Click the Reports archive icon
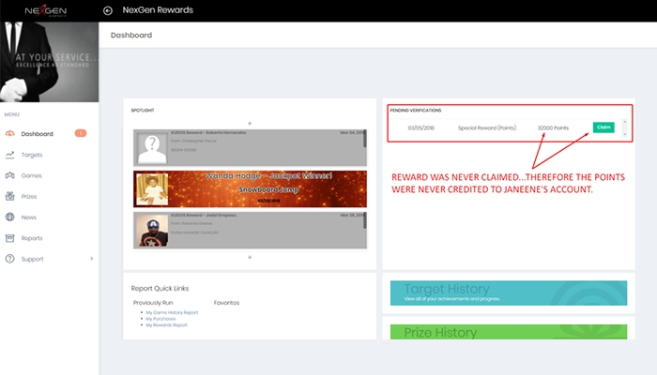 (10, 238)
